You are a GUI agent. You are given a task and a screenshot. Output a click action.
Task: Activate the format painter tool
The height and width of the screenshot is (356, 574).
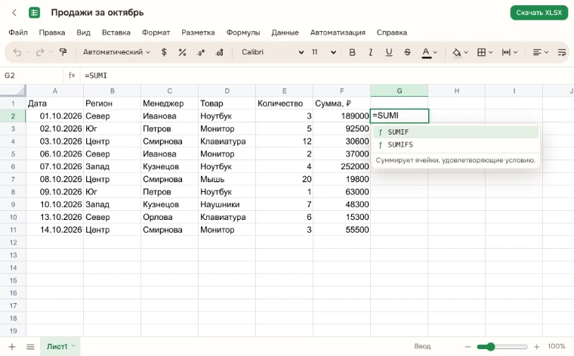pos(63,52)
